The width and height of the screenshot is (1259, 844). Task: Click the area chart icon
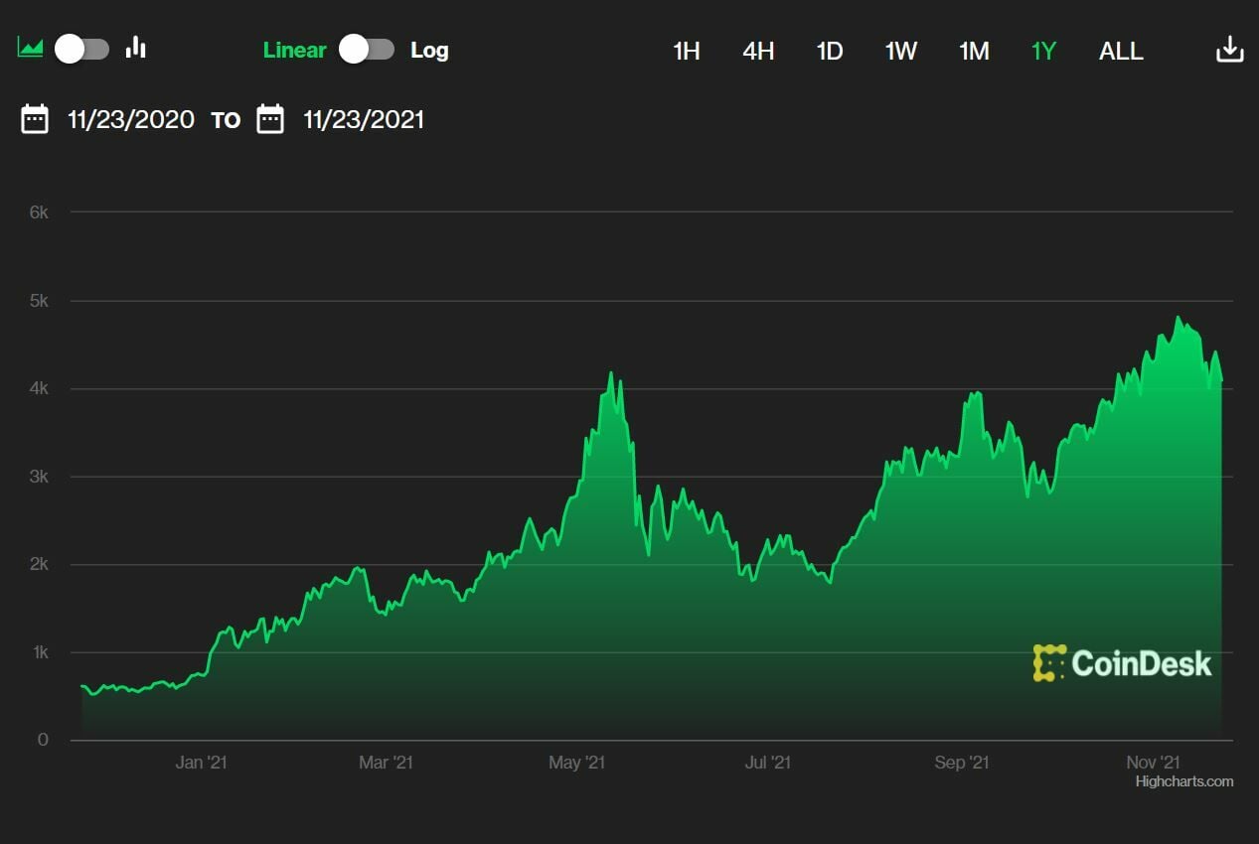30,48
